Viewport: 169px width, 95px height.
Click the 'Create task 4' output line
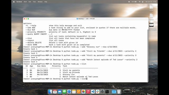30,62
